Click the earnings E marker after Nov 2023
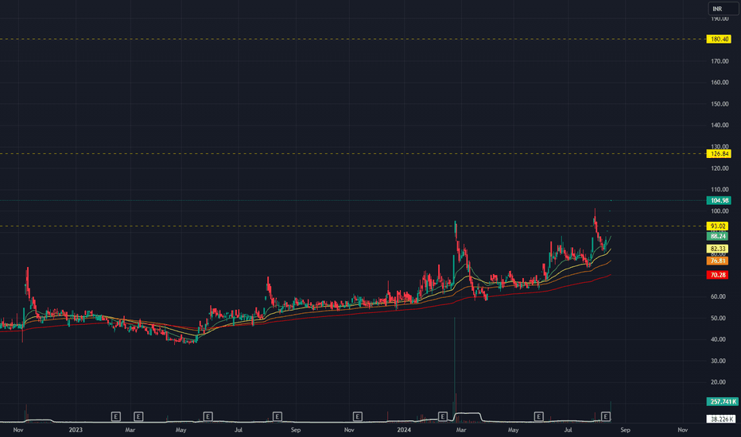The height and width of the screenshot is (437, 741). pos(357,416)
